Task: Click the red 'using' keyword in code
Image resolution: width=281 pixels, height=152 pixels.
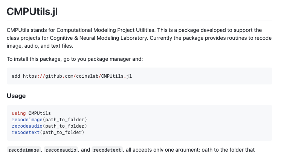Action: [x=19, y=113]
